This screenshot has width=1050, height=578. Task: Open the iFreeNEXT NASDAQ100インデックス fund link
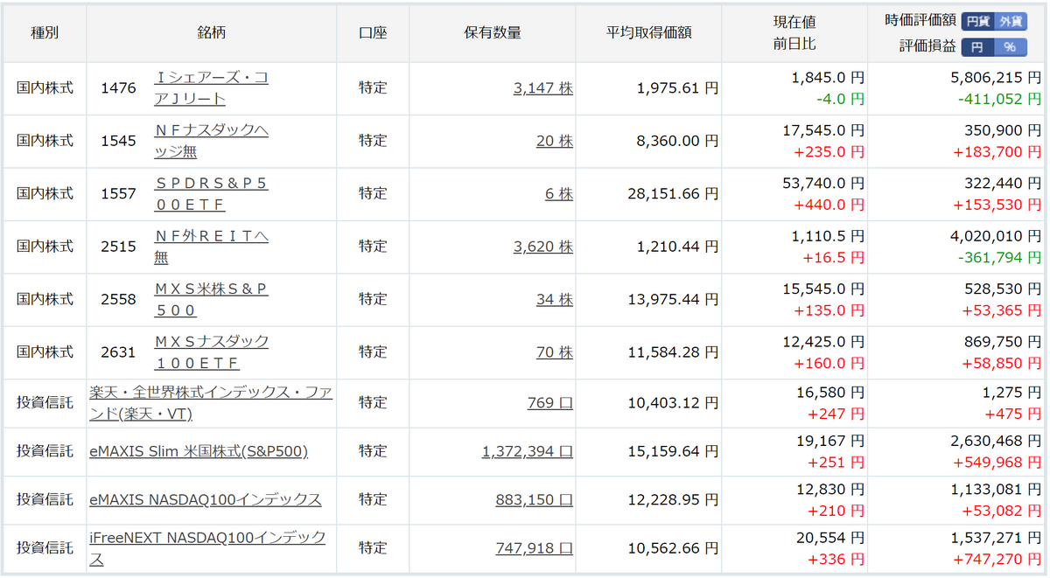coord(207,547)
